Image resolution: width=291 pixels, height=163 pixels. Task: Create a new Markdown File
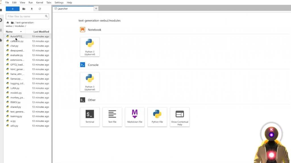[135, 117]
